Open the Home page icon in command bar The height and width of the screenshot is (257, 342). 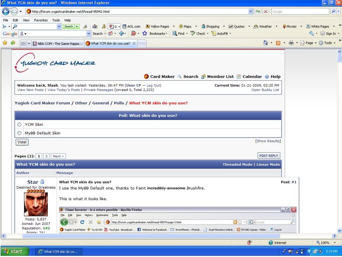coord(266,43)
